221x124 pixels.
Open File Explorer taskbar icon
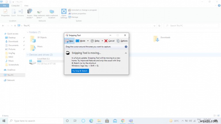coord(99,121)
